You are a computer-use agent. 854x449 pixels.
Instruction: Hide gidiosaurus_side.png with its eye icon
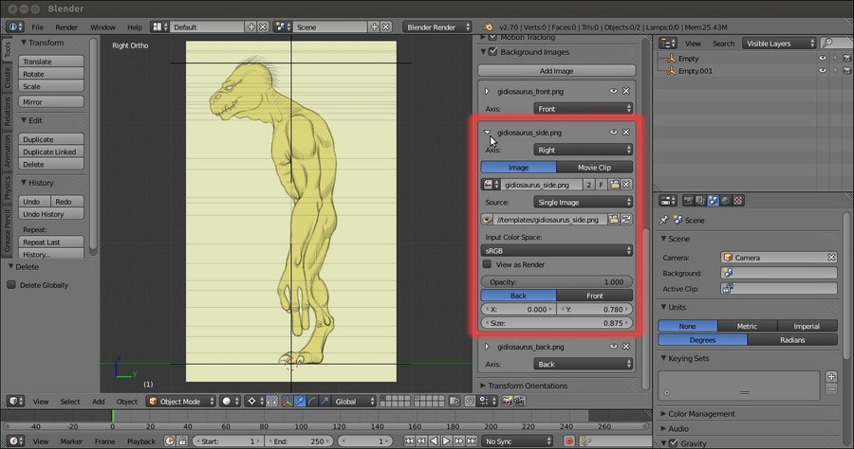(x=614, y=132)
